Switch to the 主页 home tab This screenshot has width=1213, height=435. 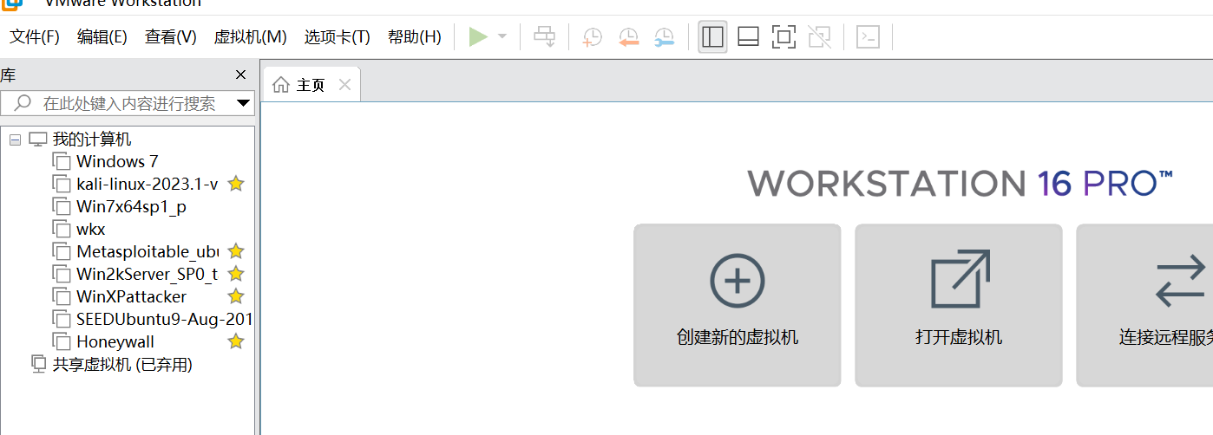(x=310, y=84)
